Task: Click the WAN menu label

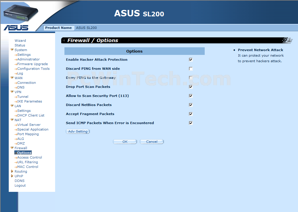Action: click(x=18, y=78)
